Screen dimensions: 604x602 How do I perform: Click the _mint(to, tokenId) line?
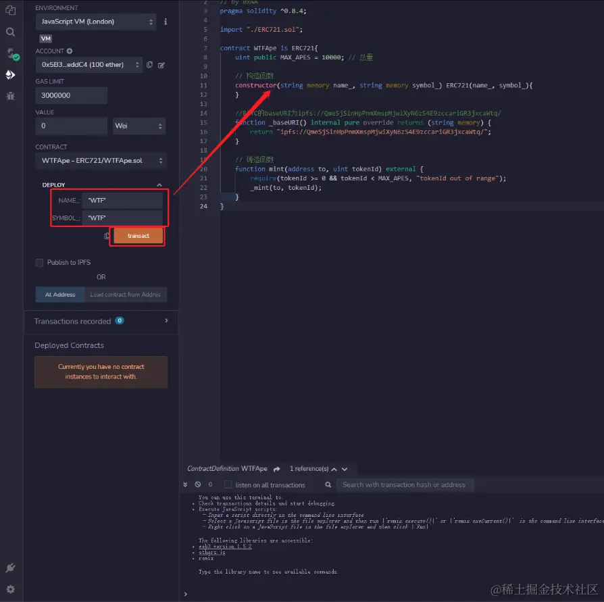click(286, 188)
